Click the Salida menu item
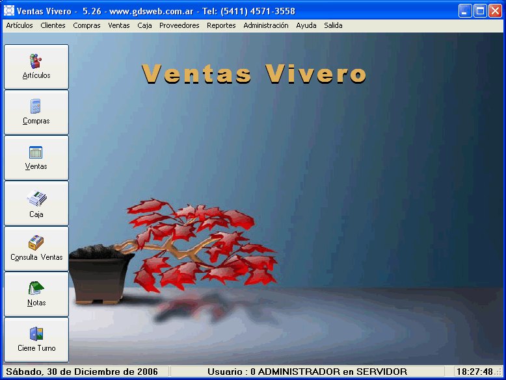The height and width of the screenshot is (380, 506). coord(333,25)
